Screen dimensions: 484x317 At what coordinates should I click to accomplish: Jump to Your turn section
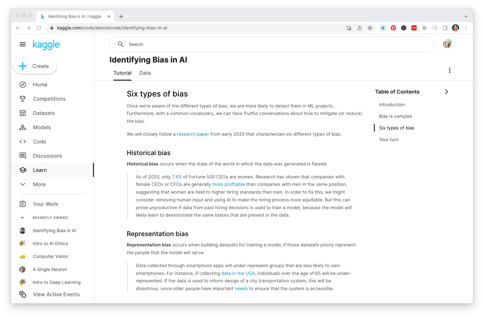tap(389, 140)
